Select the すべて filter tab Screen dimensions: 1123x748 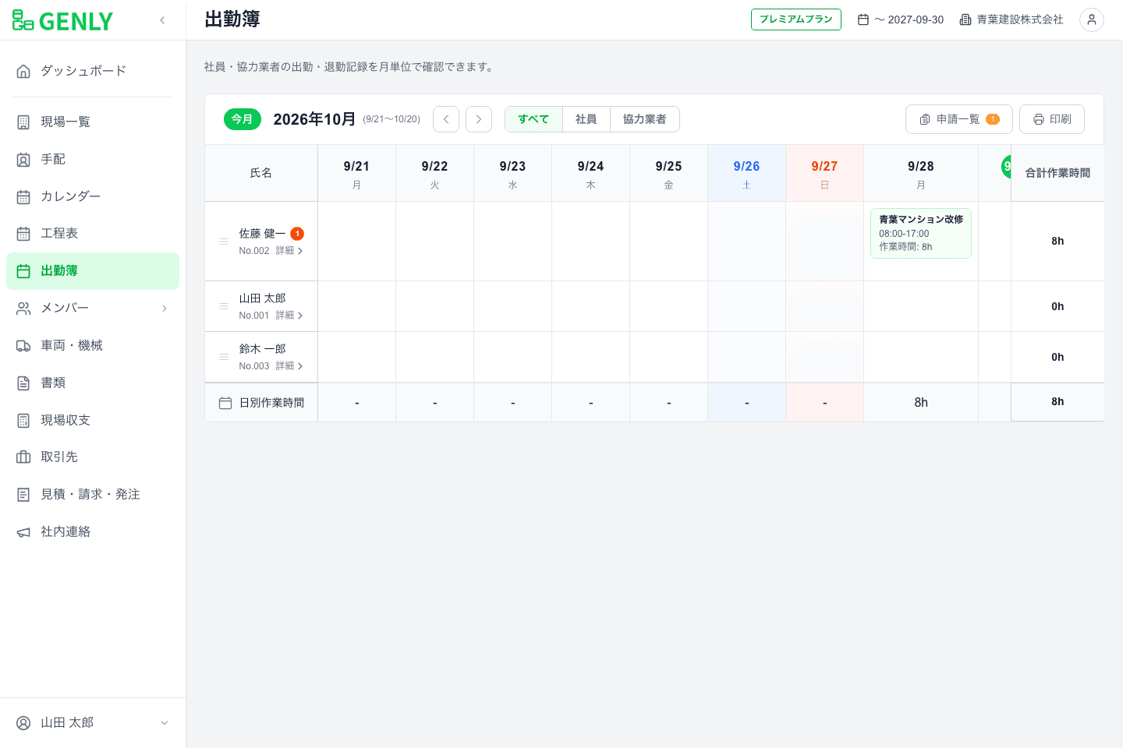pyautogui.click(x=533, y=119)
